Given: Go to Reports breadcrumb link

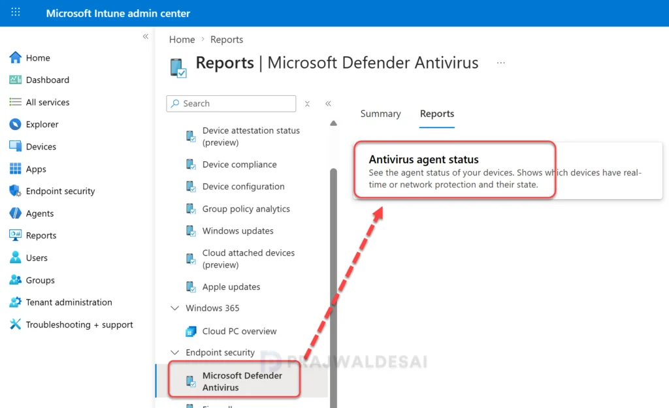Looking at the screenshot, I should click(x=227, y=40).
